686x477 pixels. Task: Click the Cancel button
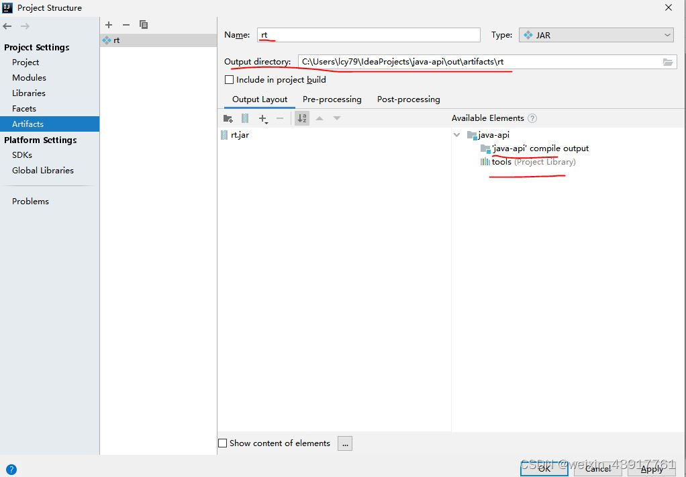pyautogui.click(x=597, y=469)
